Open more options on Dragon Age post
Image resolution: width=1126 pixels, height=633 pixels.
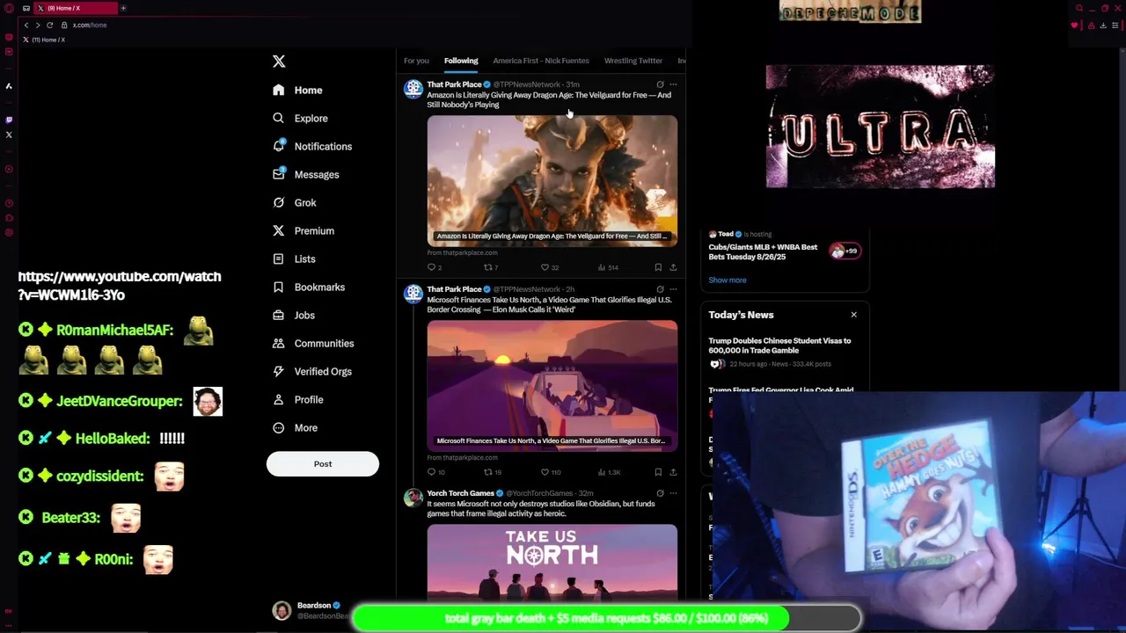[673, 84]
